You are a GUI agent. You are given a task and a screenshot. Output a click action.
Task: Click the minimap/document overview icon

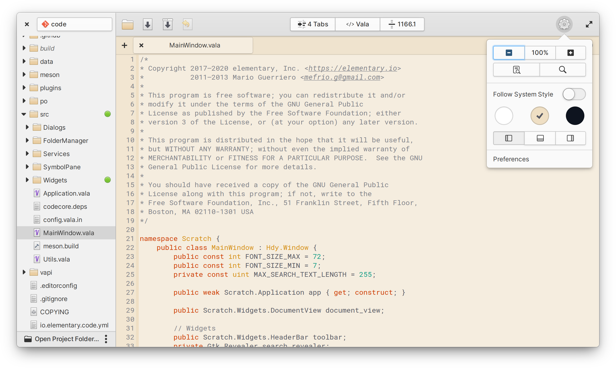(x=516, y=70)
